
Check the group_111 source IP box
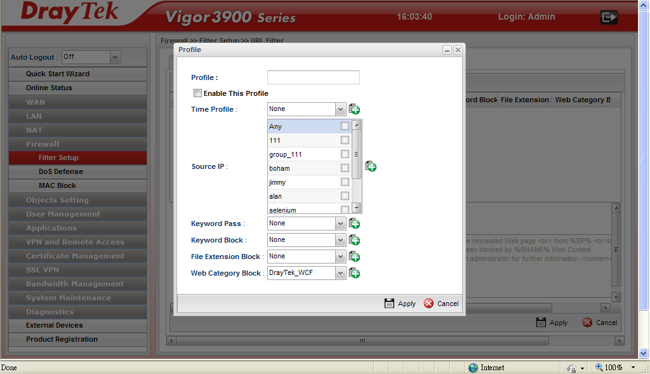[x=345, y=154]
